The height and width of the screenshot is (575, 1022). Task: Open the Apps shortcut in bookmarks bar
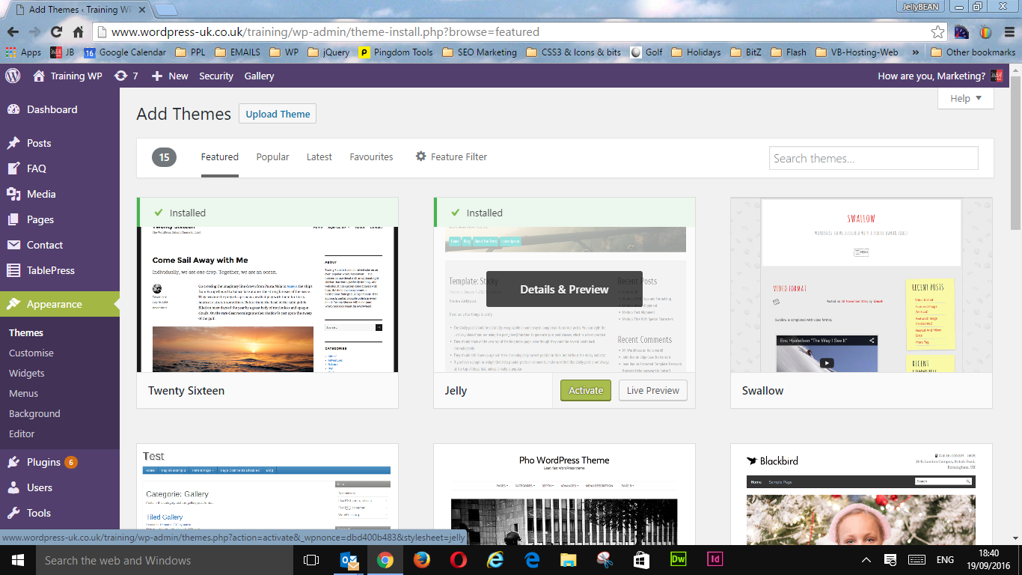[23, 52]
